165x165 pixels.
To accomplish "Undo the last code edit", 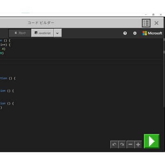I will point(114,144).
